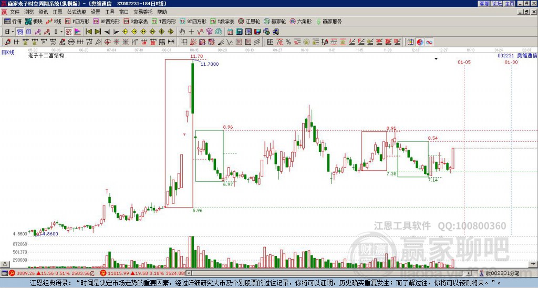Open the 交易委托 menu
This screenshot has height=288, width=538.
click(x=143, y=12)
